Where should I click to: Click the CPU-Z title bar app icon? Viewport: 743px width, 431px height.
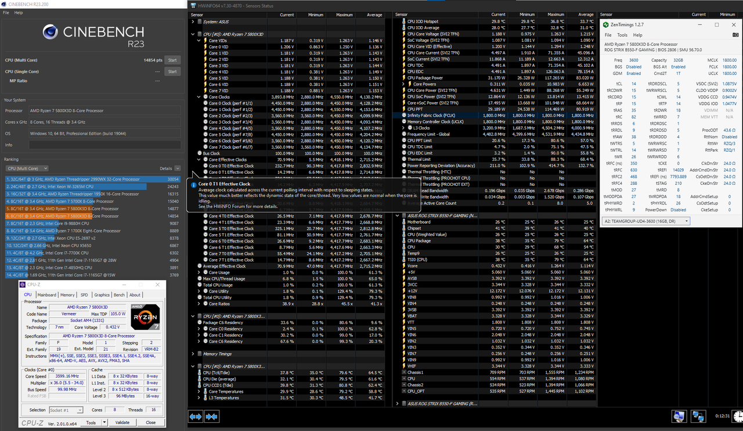23,285
